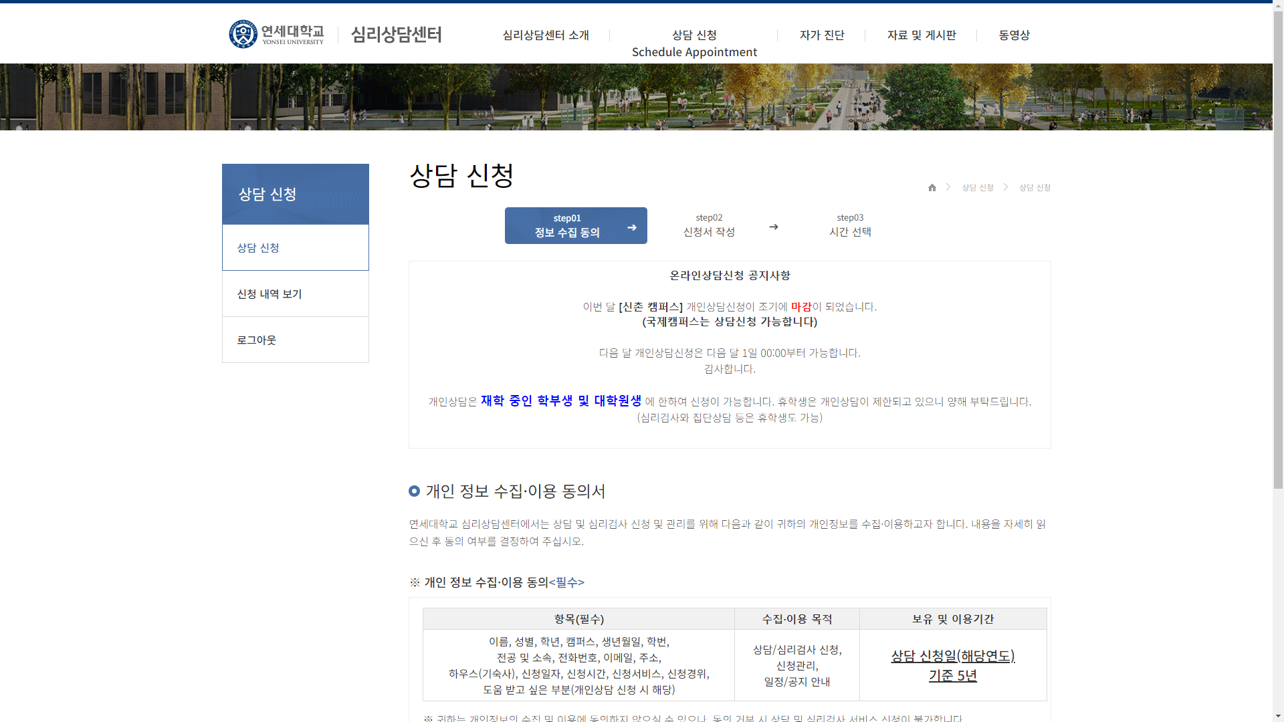This screenshot has width=1284, height=722.
Task: Click the 개인 정보 수집·이용 동의서 heading
Action: click(516, 491)
